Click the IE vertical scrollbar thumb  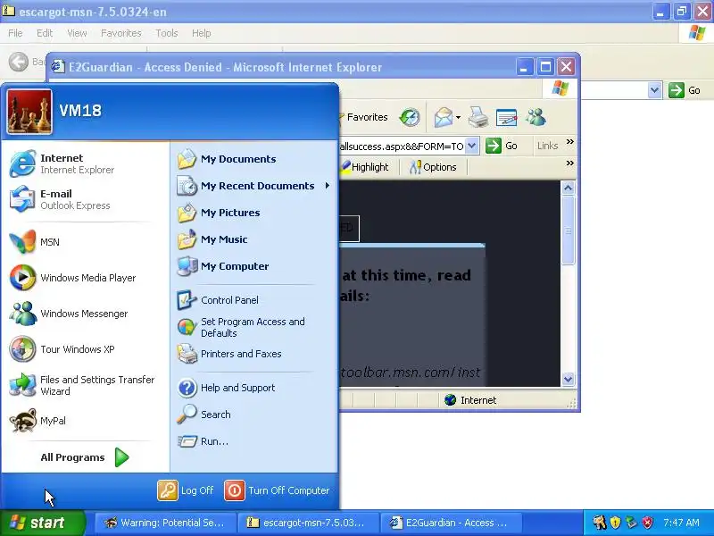(568, 230)
